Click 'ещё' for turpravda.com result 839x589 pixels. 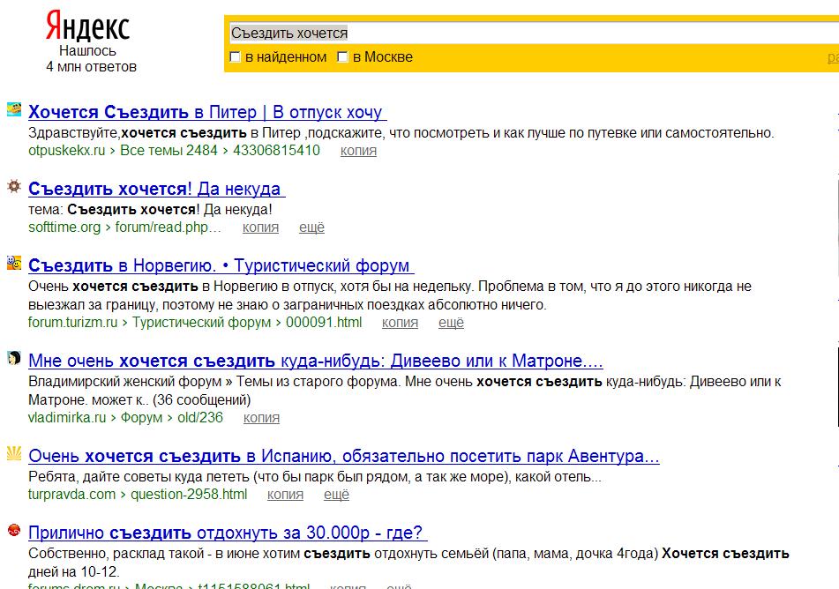(x=336, y=495)
